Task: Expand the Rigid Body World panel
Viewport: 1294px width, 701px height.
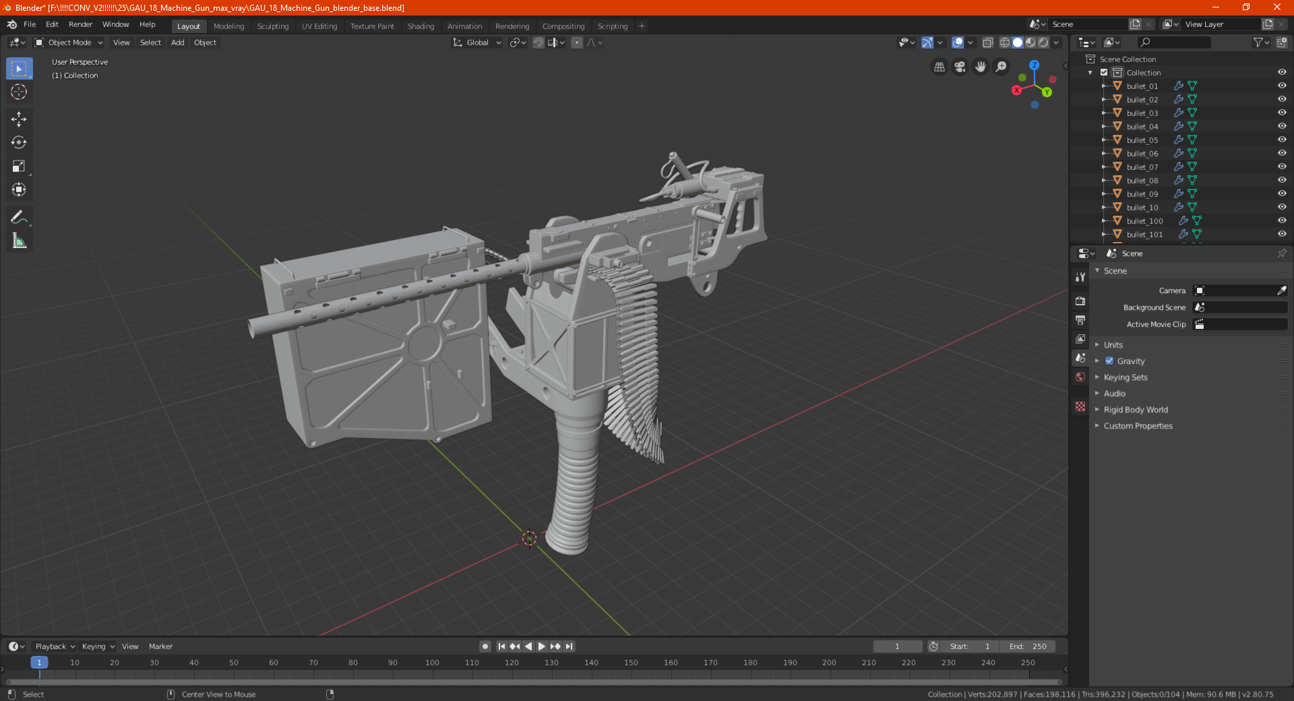Action: (1136, 409)
